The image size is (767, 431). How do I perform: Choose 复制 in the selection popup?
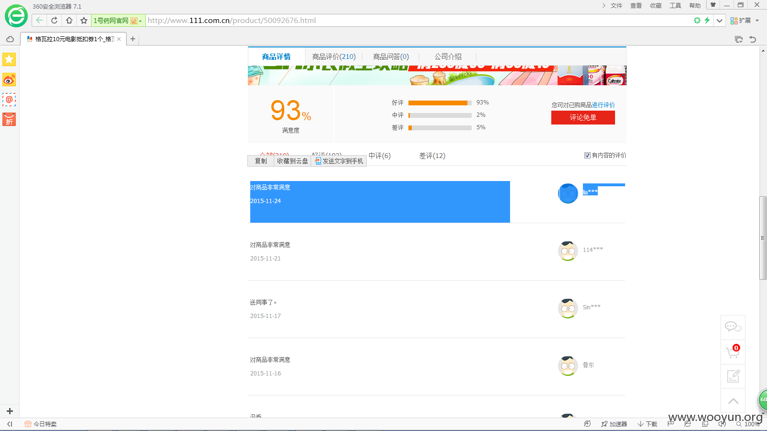point(261,161)
